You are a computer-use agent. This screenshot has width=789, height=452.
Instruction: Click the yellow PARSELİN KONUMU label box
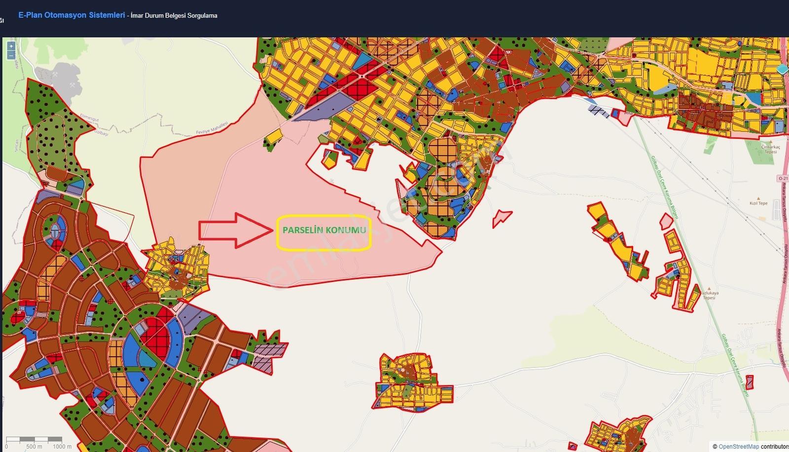[x=324, y=233]
